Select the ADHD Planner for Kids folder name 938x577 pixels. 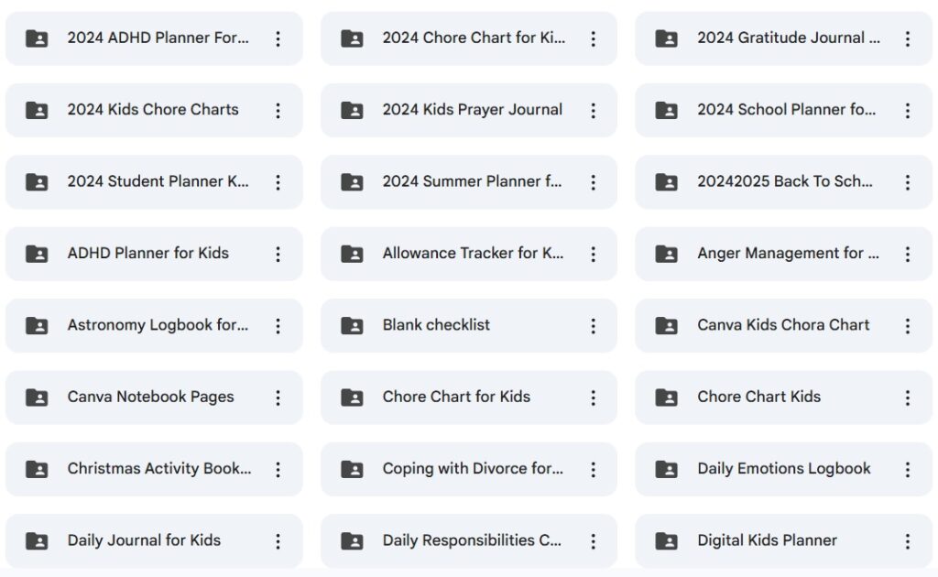pos(148,253)
